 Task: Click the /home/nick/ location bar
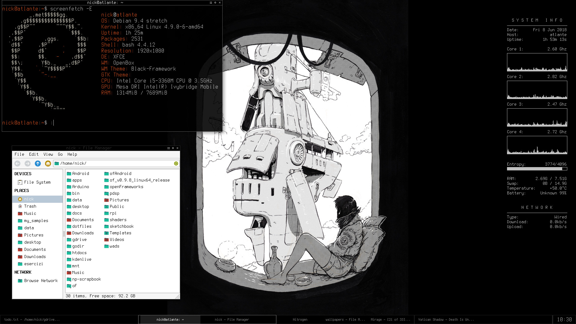point(114,163)
